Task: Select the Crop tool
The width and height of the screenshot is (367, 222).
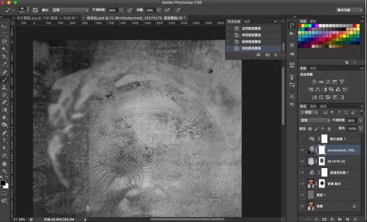Action: (4, 56)
